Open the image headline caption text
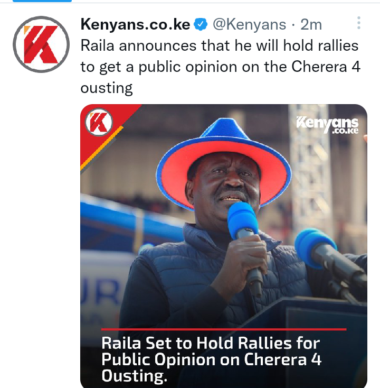 pos(211,359)
